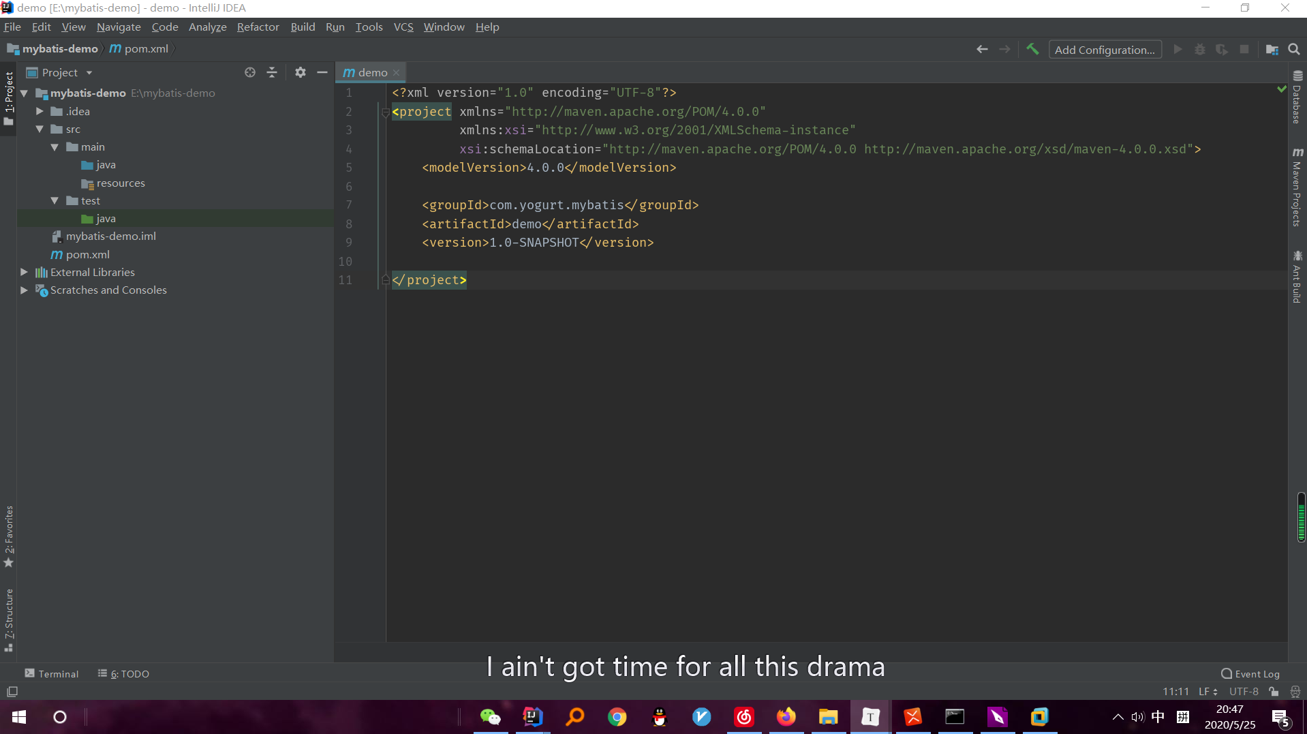1307x734 pixels.
Task: Click Add Configuration button
Action: click(1105, 50)
